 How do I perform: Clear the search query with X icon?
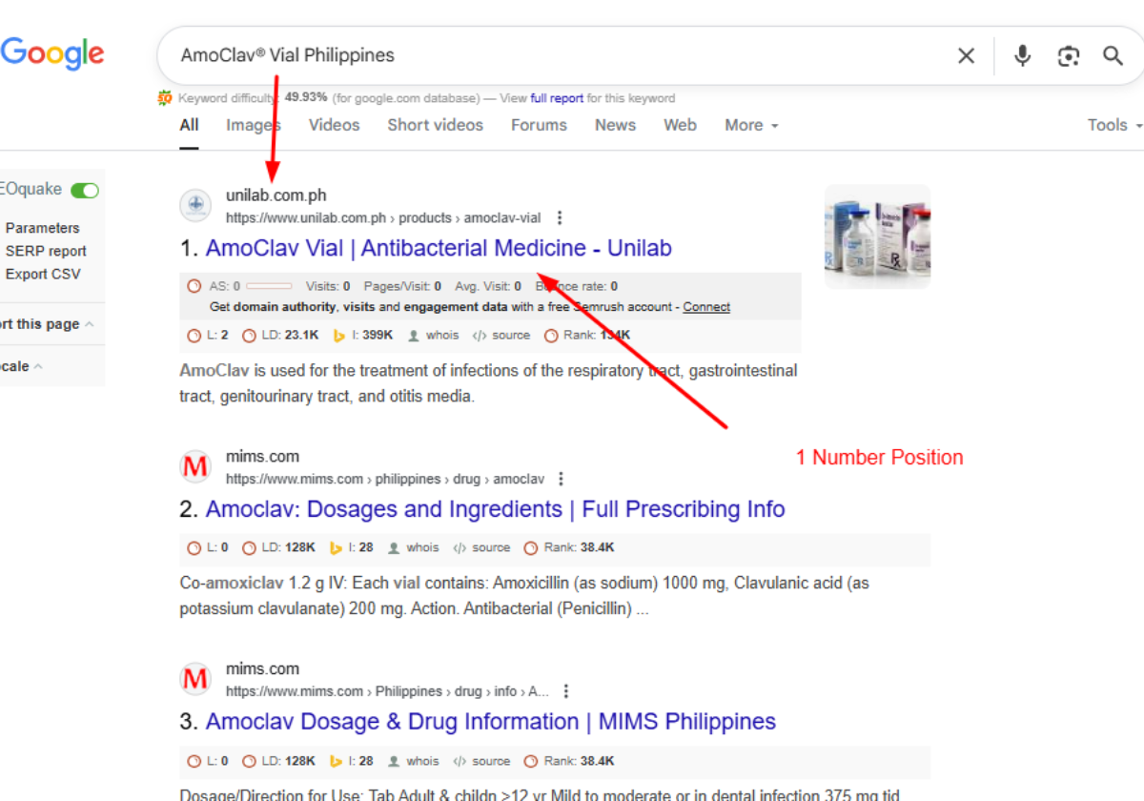tap(966, 55)
